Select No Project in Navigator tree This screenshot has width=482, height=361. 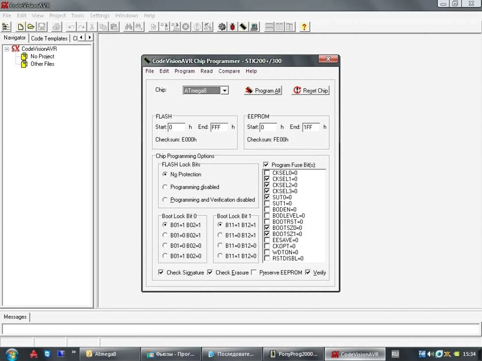[x=43, y=56]
